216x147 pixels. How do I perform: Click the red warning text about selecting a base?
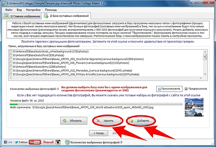click(104, 89)
